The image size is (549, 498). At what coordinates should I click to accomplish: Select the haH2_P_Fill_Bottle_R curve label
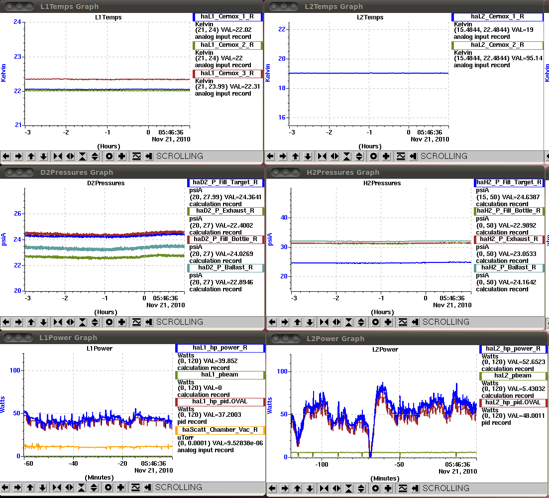click(x=509, y=211)
